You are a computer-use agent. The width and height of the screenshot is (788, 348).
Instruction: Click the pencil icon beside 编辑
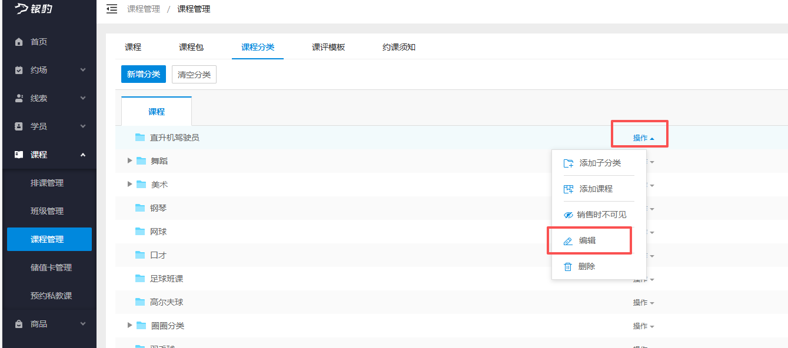[568, 241]
